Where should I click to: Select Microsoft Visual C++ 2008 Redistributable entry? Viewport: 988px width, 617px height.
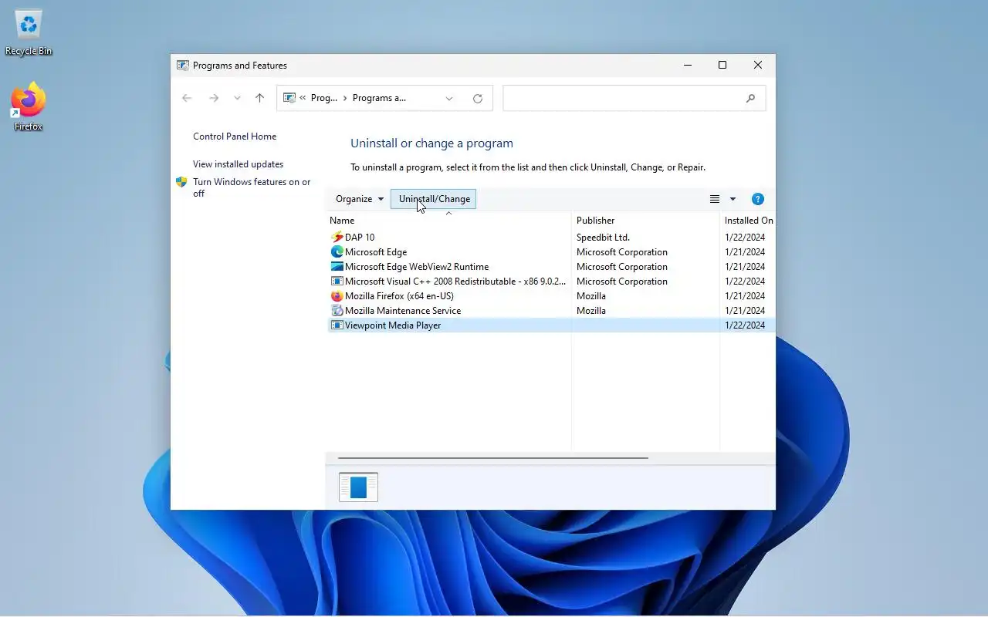tap(455, 282)
